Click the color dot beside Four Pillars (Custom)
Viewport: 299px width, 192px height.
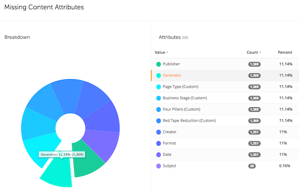click(x=158, y=109)
